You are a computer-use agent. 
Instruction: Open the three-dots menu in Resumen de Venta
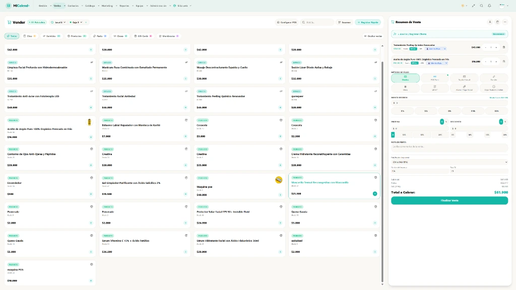pos(505,22)
